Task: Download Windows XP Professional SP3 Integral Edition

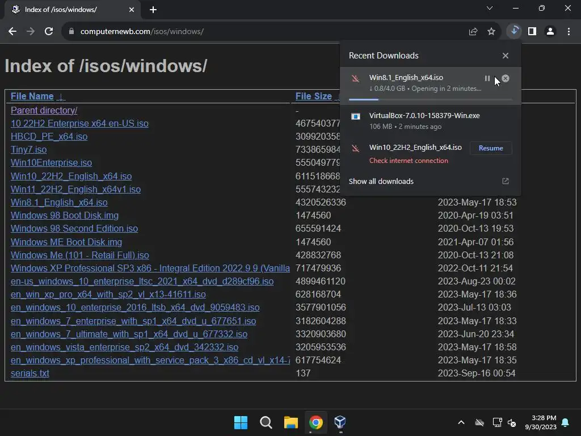Action: pyautogui.click(x=150, y=268)
